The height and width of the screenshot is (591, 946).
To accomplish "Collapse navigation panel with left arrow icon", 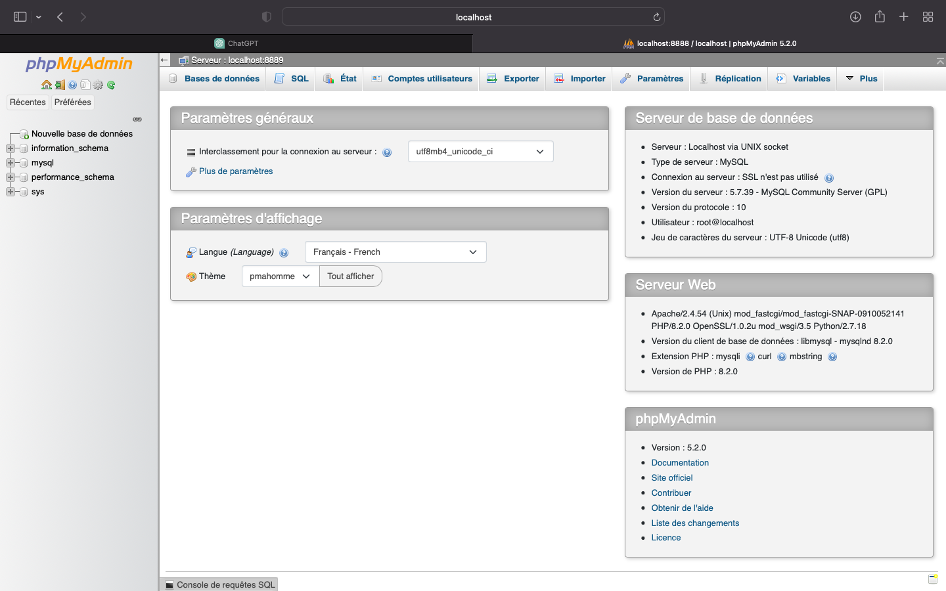I will coord(164,60).
